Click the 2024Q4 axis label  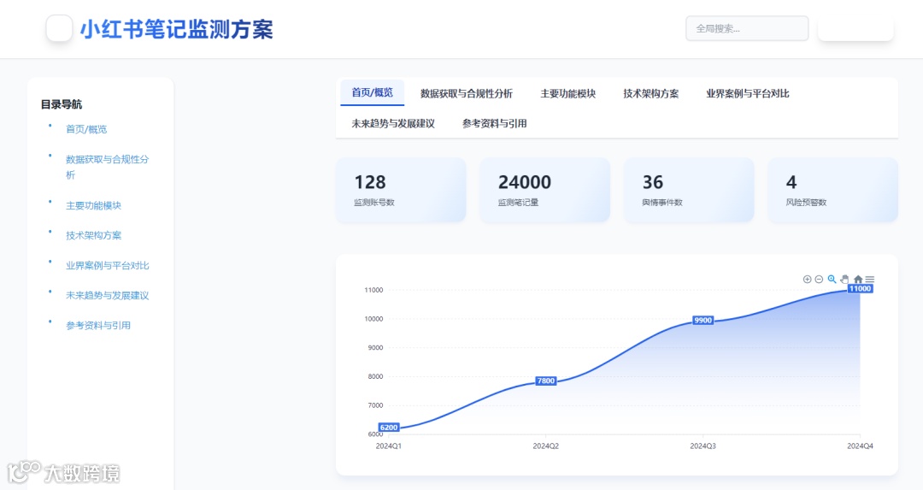click(860, 446)
